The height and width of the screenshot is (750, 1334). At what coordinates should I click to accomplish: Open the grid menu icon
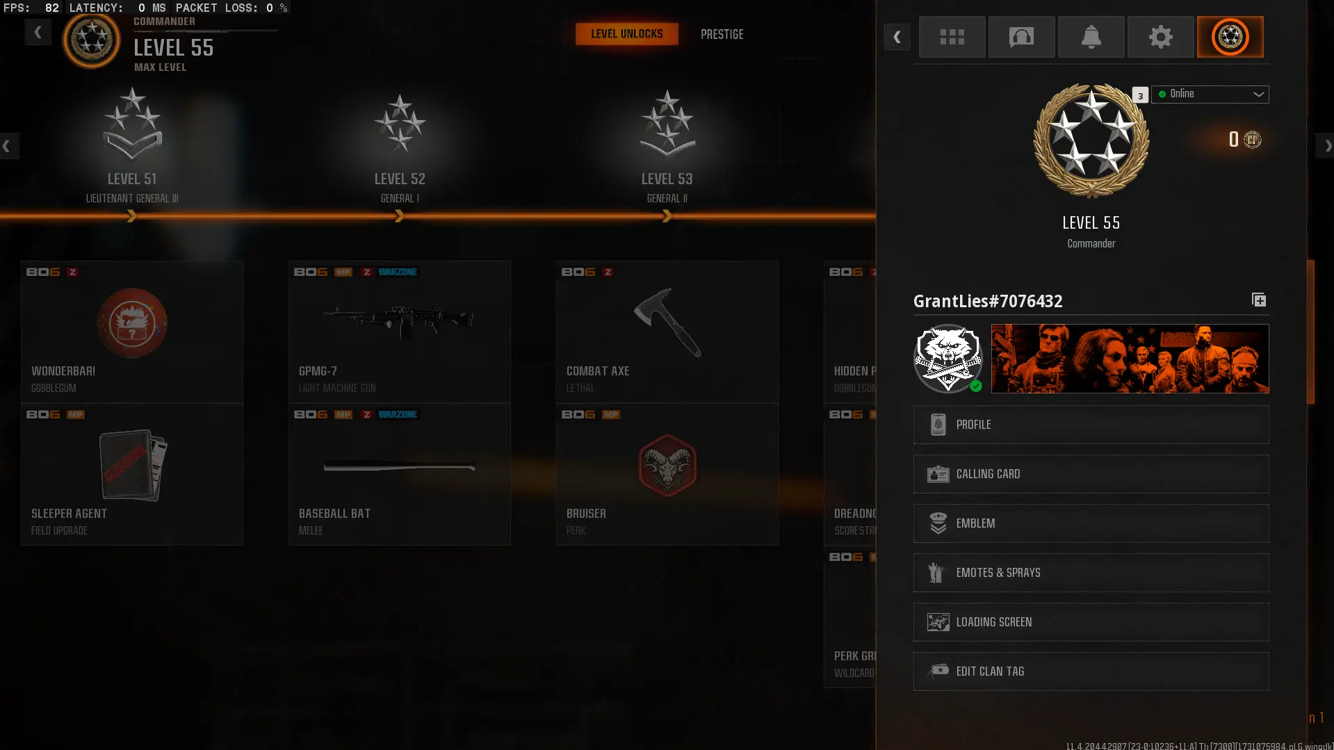952,37
